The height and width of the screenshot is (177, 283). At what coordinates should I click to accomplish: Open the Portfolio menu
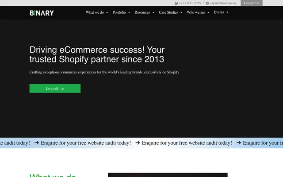click(x=119, y=12)
